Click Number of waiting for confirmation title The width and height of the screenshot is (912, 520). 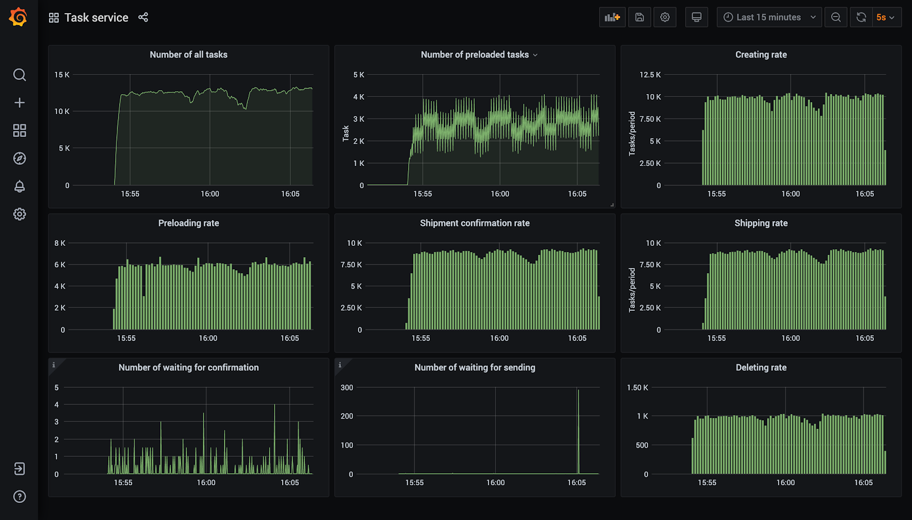coord(189,367)
